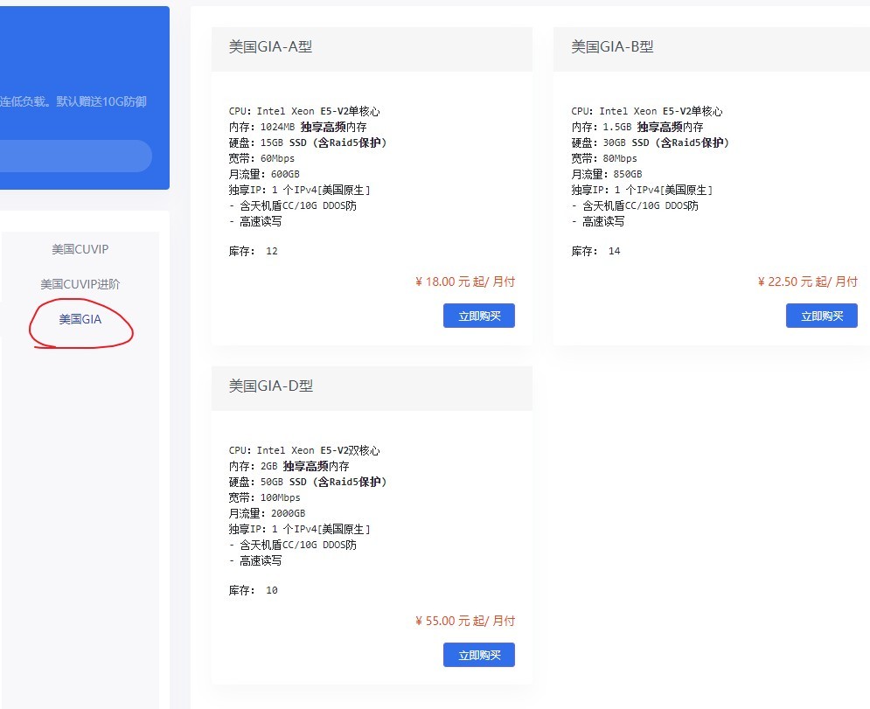
Task: Select 美国CUVIP in the sidebar menu
Action: point(80,249)
